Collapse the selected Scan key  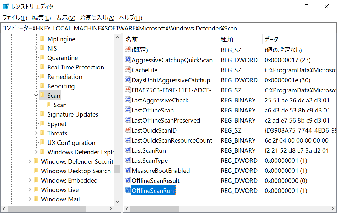(x=36, y=95)
